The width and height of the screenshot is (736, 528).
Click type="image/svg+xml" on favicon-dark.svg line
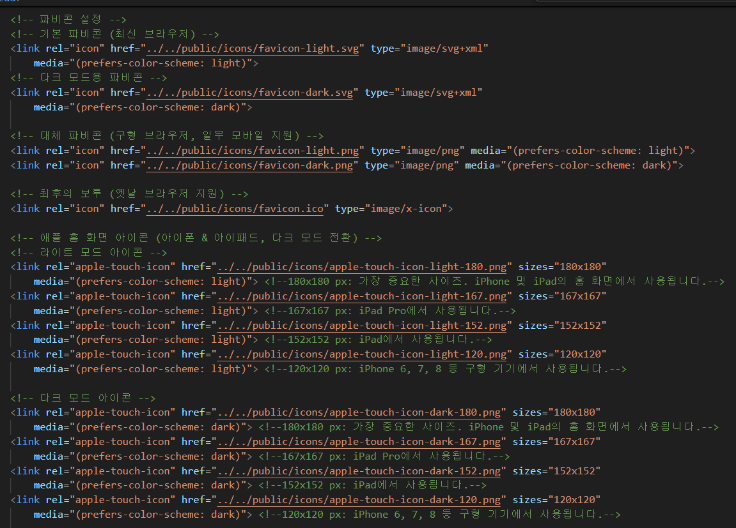point(423,93)
